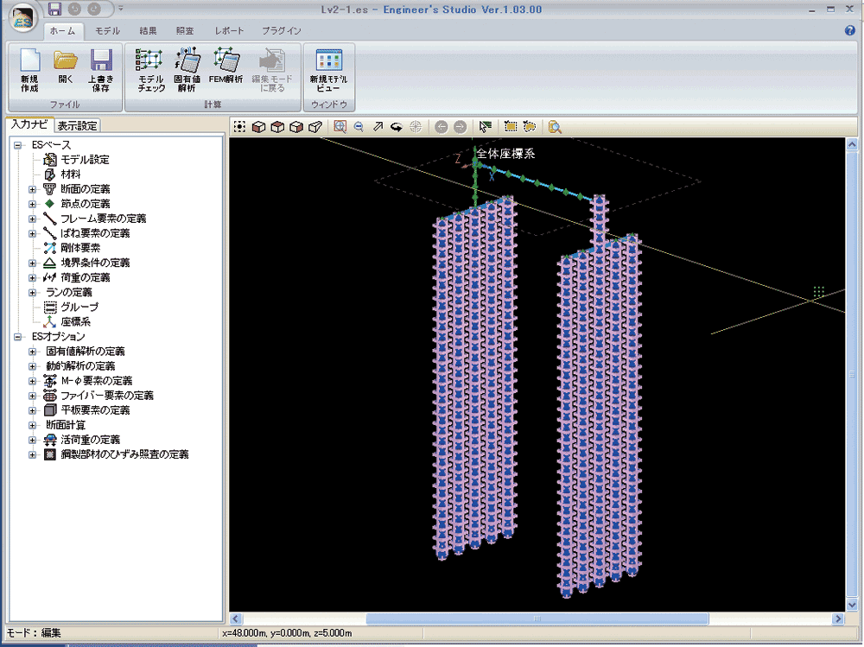
Task: Open the レポート ribbon tab
Action: point(229,31)
